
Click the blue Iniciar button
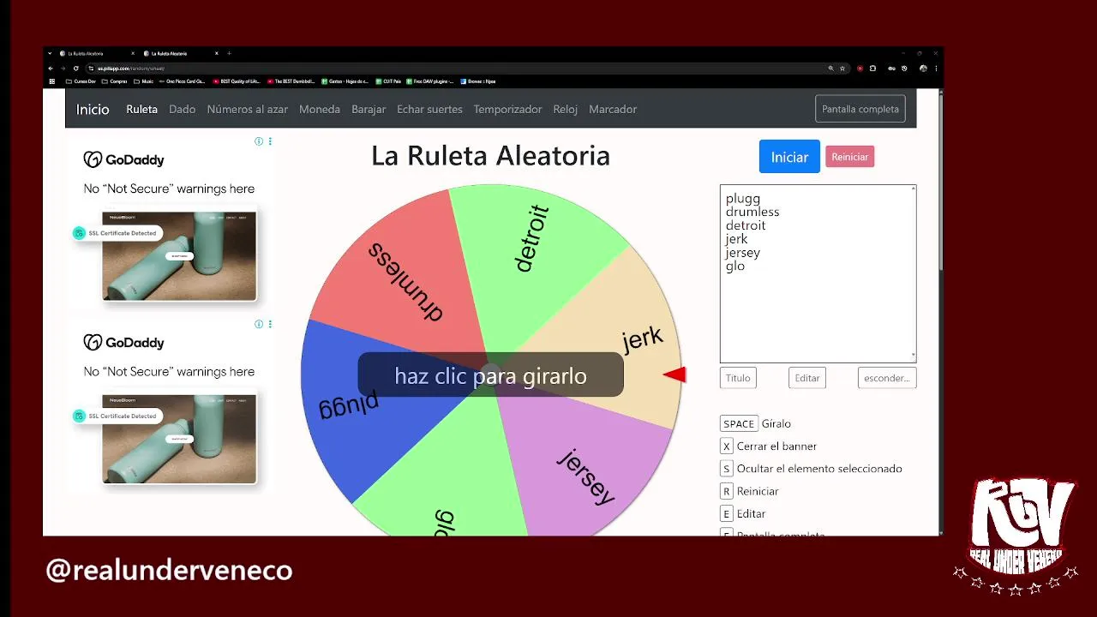pos(789,157)
